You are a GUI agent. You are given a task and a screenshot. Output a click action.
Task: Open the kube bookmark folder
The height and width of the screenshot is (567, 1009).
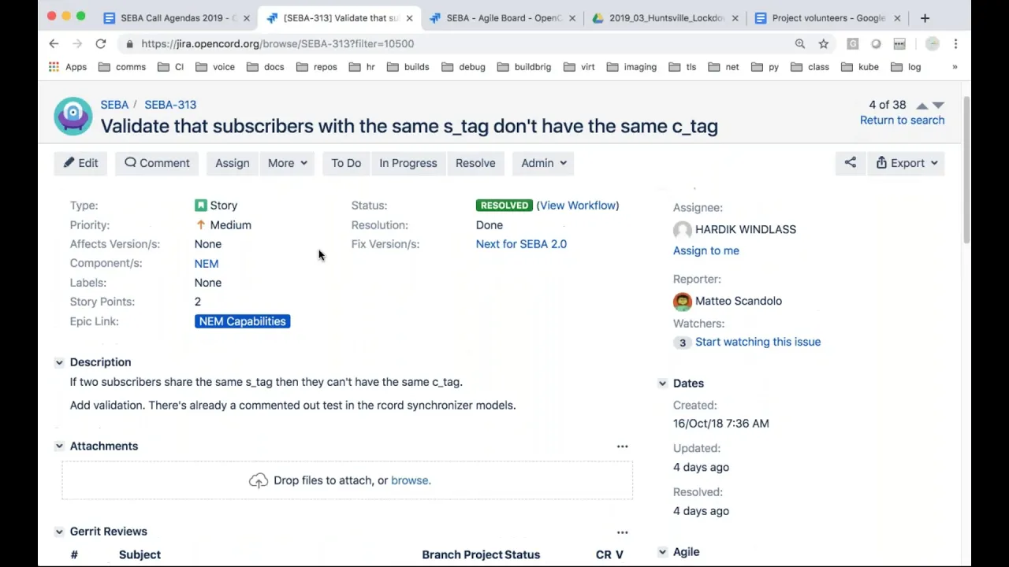[860, 67]
